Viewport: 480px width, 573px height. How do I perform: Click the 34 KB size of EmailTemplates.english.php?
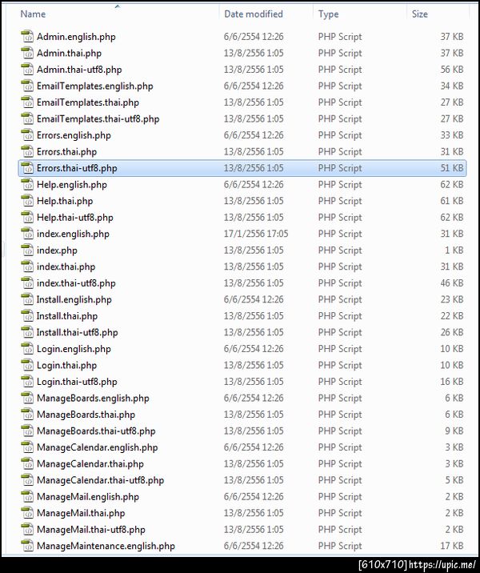452,86
